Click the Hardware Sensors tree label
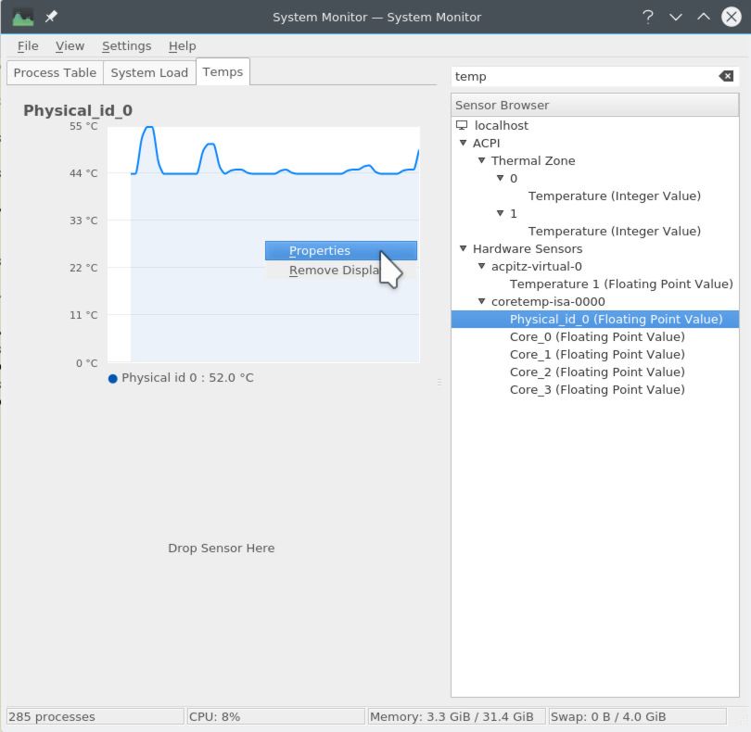This screenshot has width=751, height=732. [528, 249]
